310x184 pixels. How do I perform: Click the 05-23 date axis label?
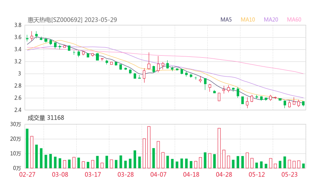click(x=289, y=174)
